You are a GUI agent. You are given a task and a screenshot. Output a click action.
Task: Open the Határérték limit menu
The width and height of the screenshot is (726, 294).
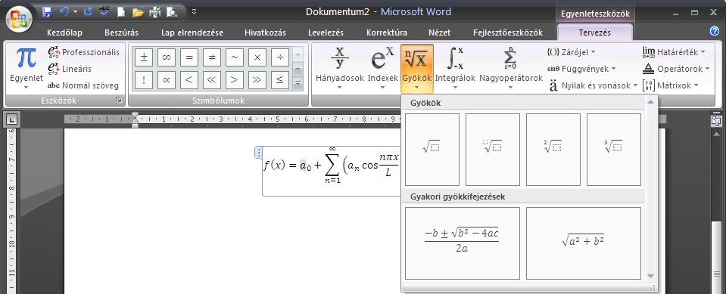pyautogui.click(x=674, y=52)
